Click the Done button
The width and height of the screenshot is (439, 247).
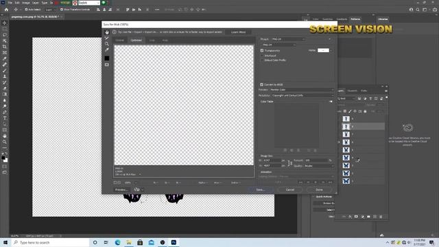(x=319, y=189)
